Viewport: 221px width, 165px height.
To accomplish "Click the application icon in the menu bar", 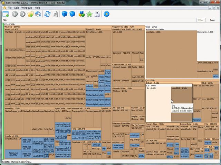I will coord(4,8).
